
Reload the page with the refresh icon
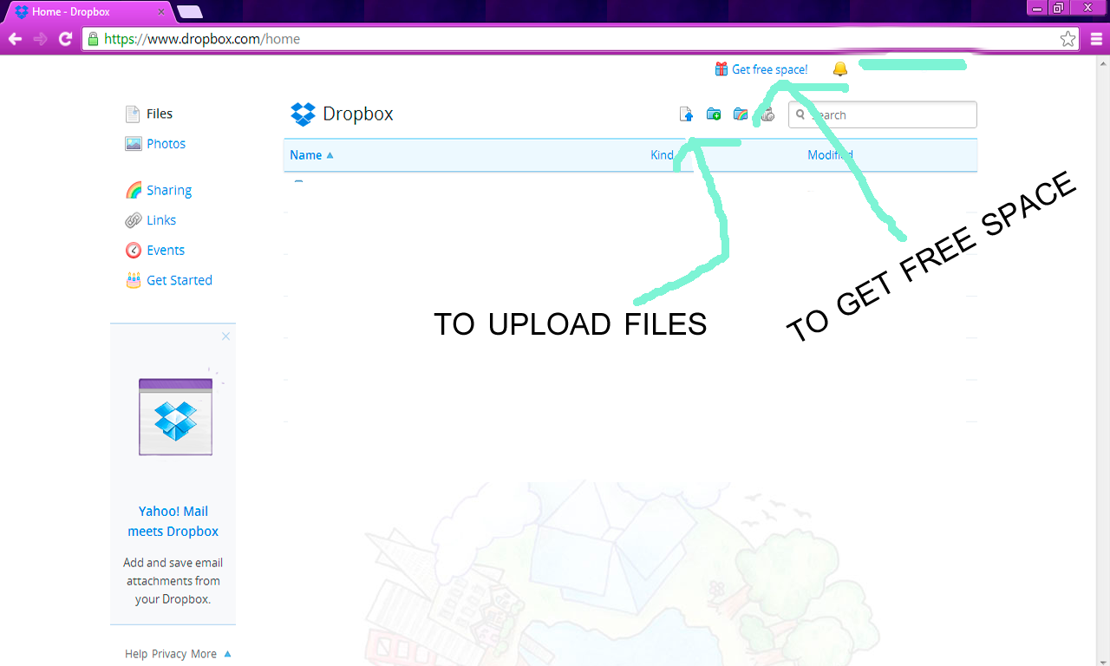[x=65, y=39]
